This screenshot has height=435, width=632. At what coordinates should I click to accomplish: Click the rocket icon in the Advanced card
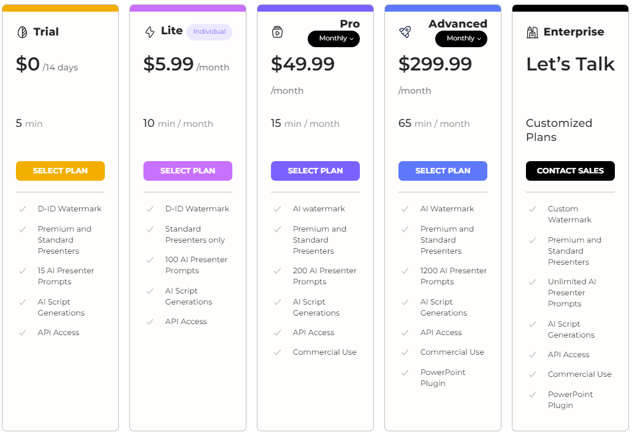coord(405,32)
